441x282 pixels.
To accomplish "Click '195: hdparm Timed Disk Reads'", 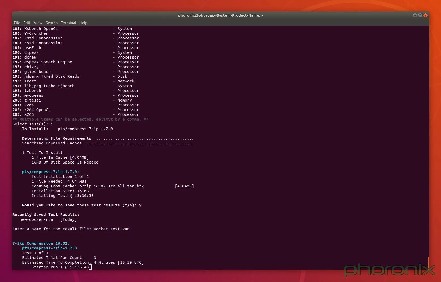I will point(46,76).
